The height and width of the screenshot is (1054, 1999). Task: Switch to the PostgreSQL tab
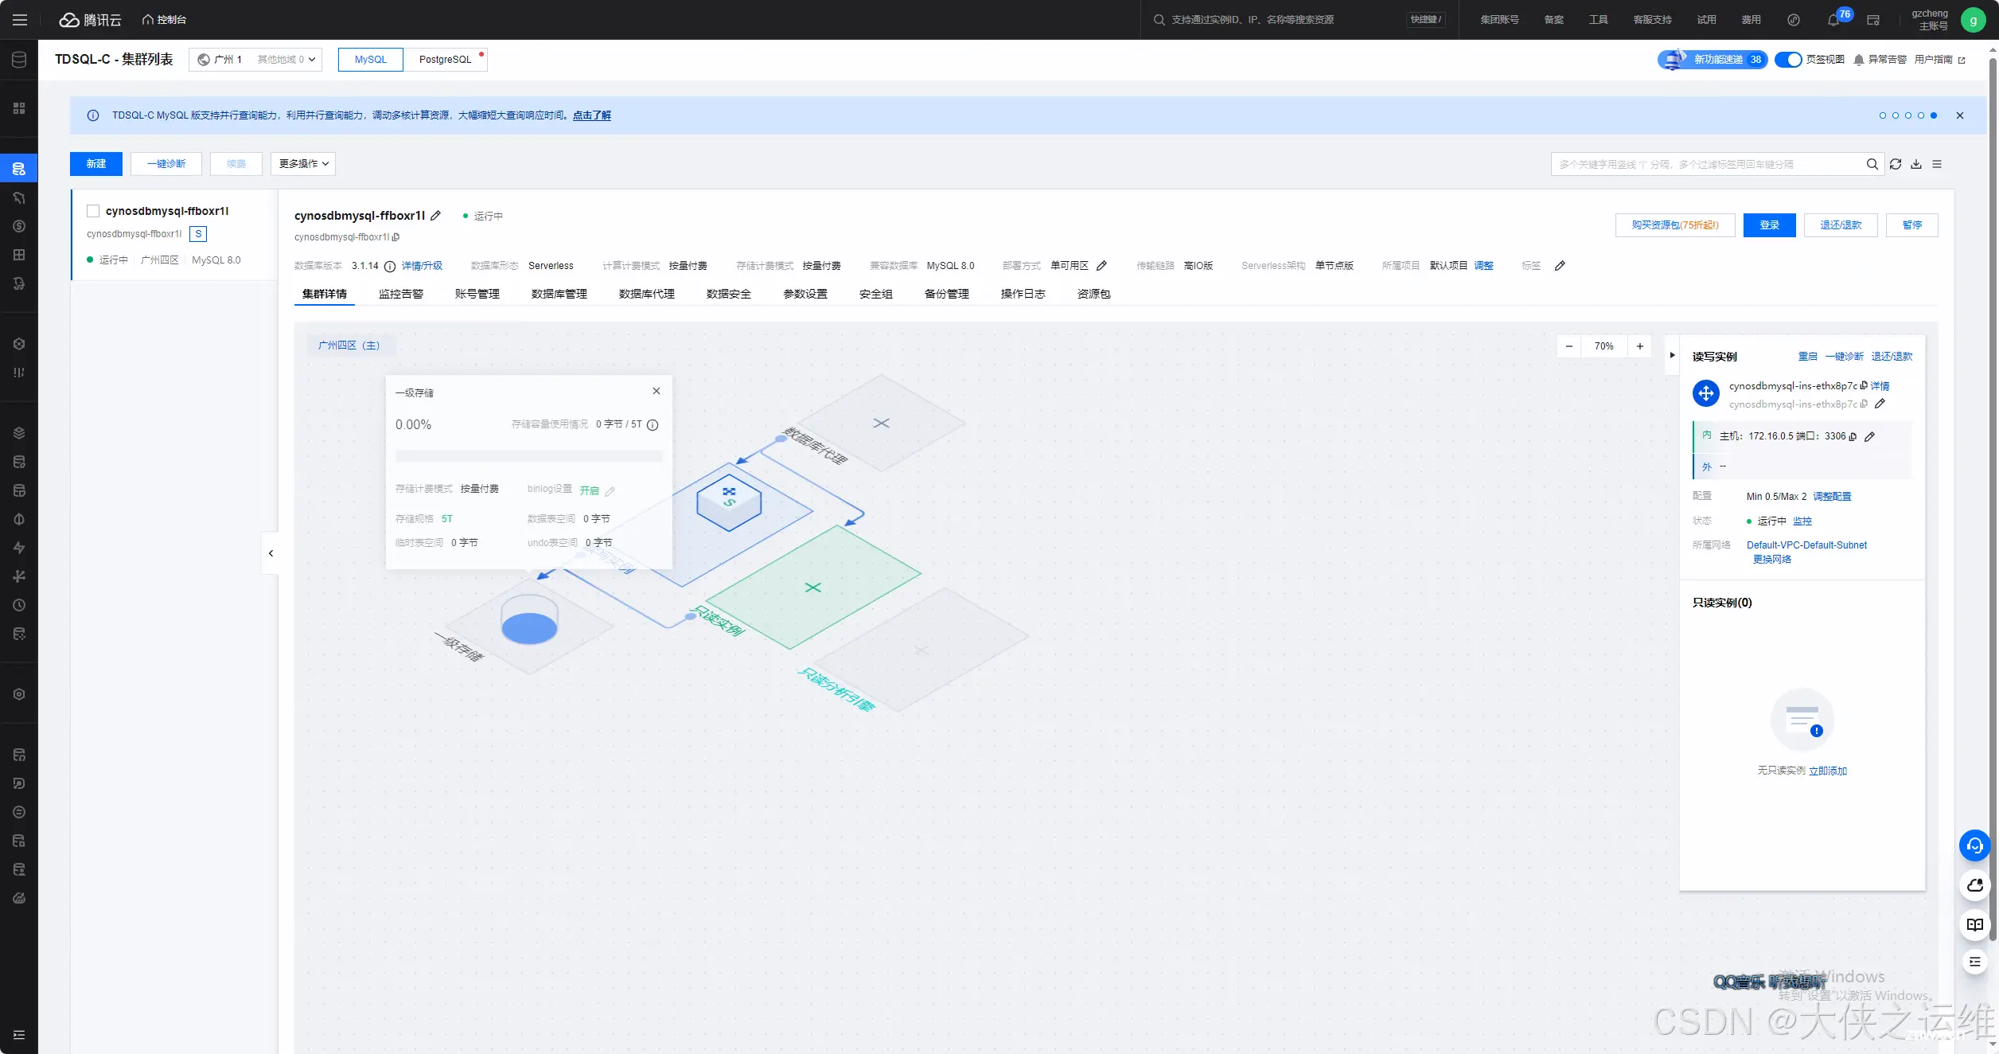pyautogui.click(x=446, y=60)
